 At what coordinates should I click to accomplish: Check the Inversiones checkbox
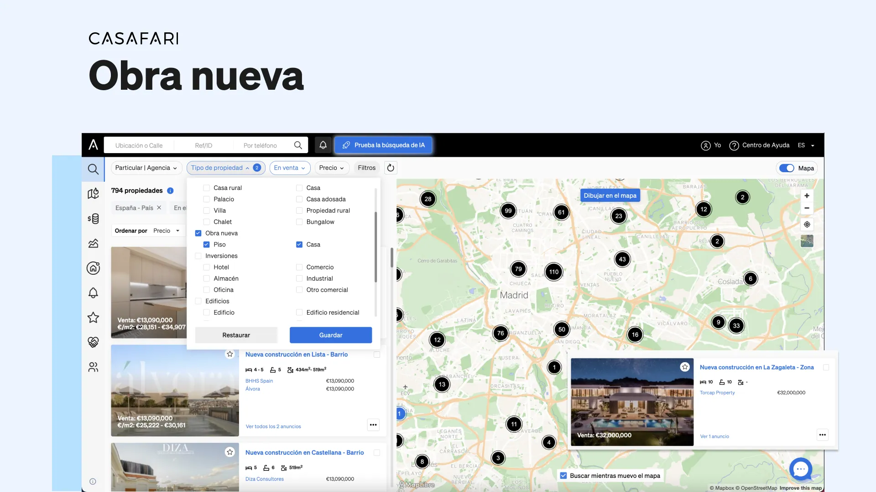198,256
